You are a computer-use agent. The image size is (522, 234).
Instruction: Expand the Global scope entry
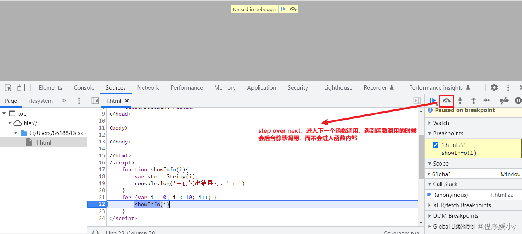pos(429,174)
